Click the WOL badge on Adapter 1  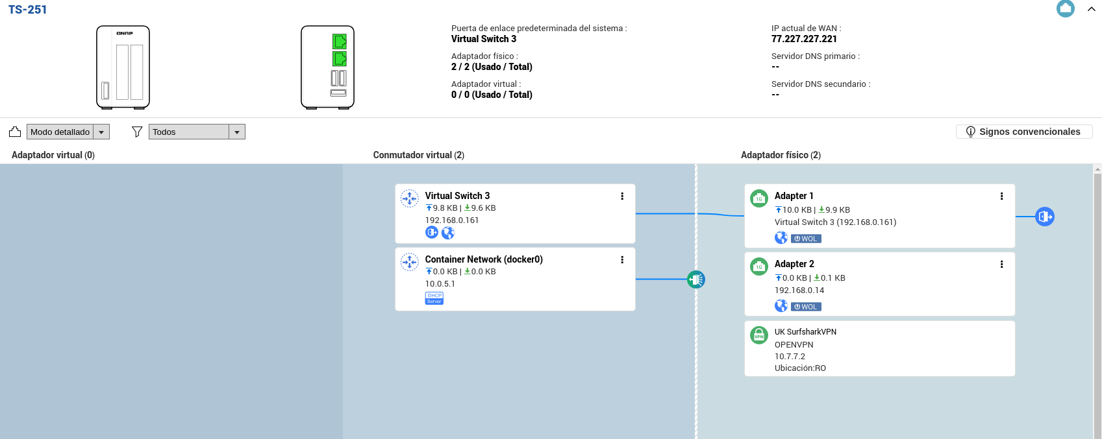pyautogui.click(x=806, y=239)
